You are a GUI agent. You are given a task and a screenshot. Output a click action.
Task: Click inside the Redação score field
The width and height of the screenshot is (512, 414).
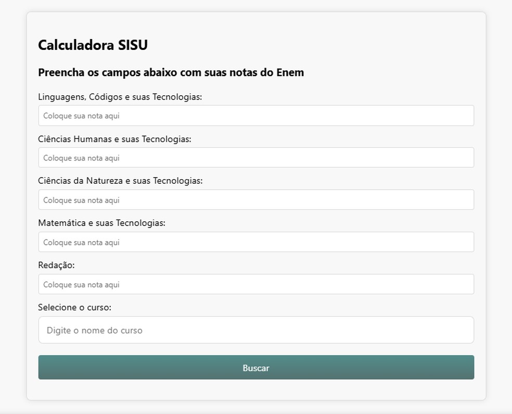[x=256, y=284]
